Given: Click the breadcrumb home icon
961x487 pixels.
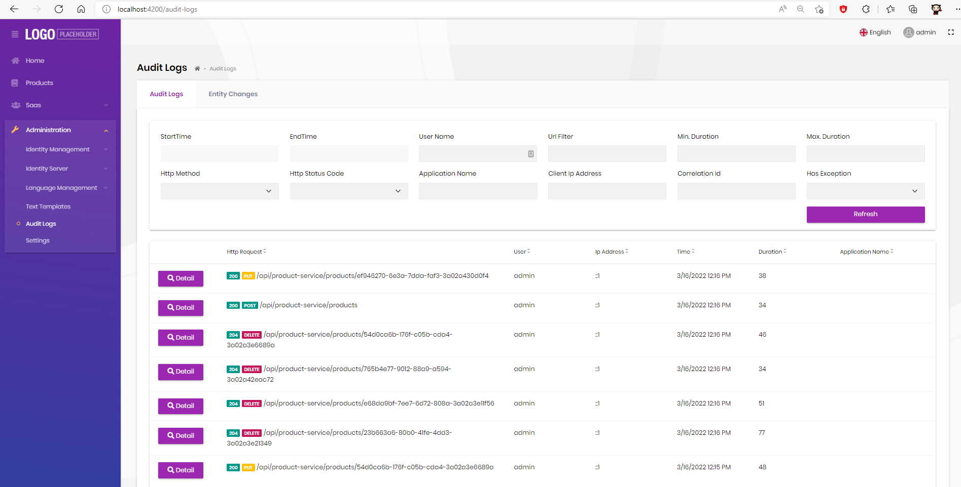Looking at the screenshot, I should click(197, 68).
